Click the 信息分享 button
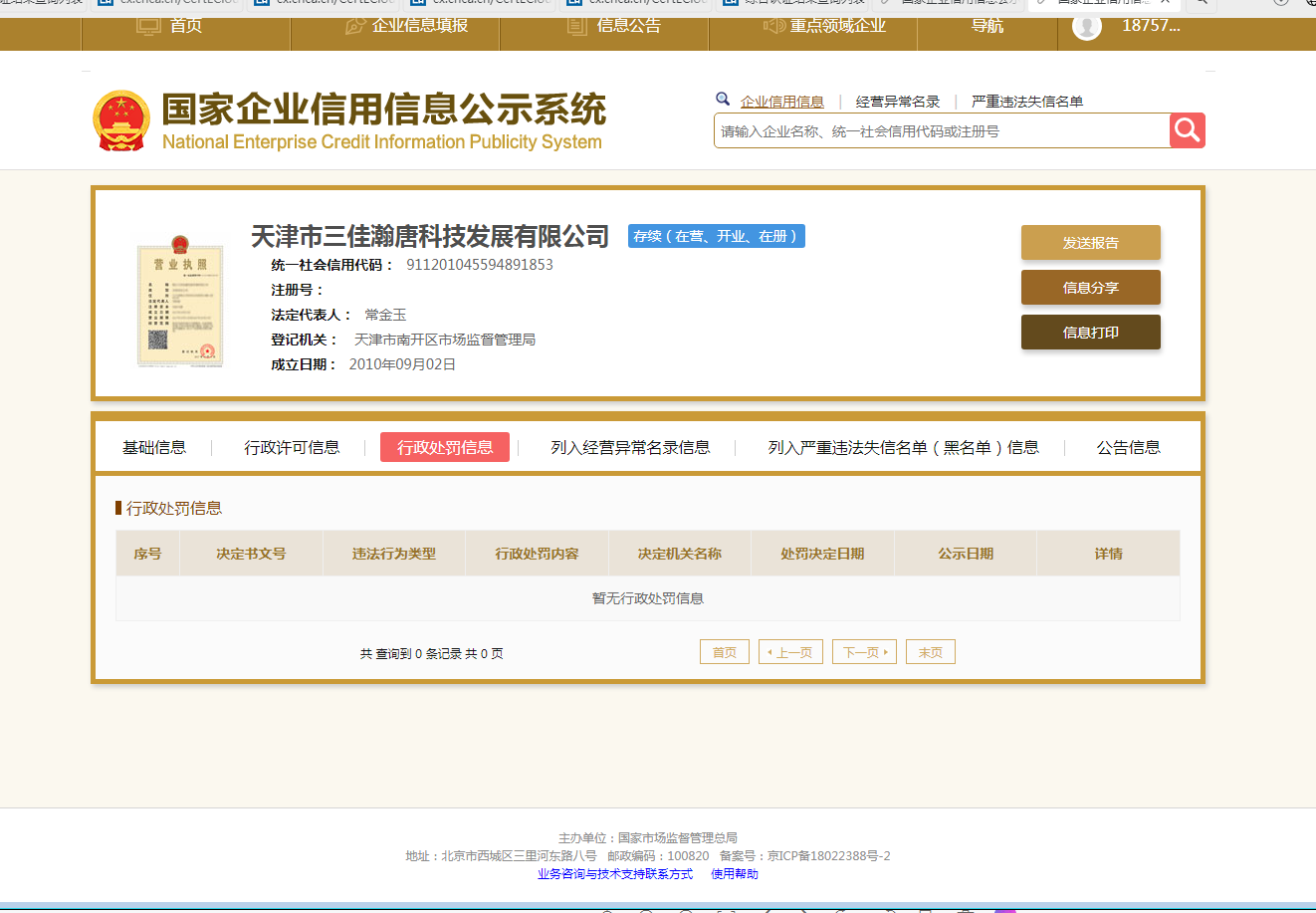Screen dimensions: 1316x913 [1091, 288]
